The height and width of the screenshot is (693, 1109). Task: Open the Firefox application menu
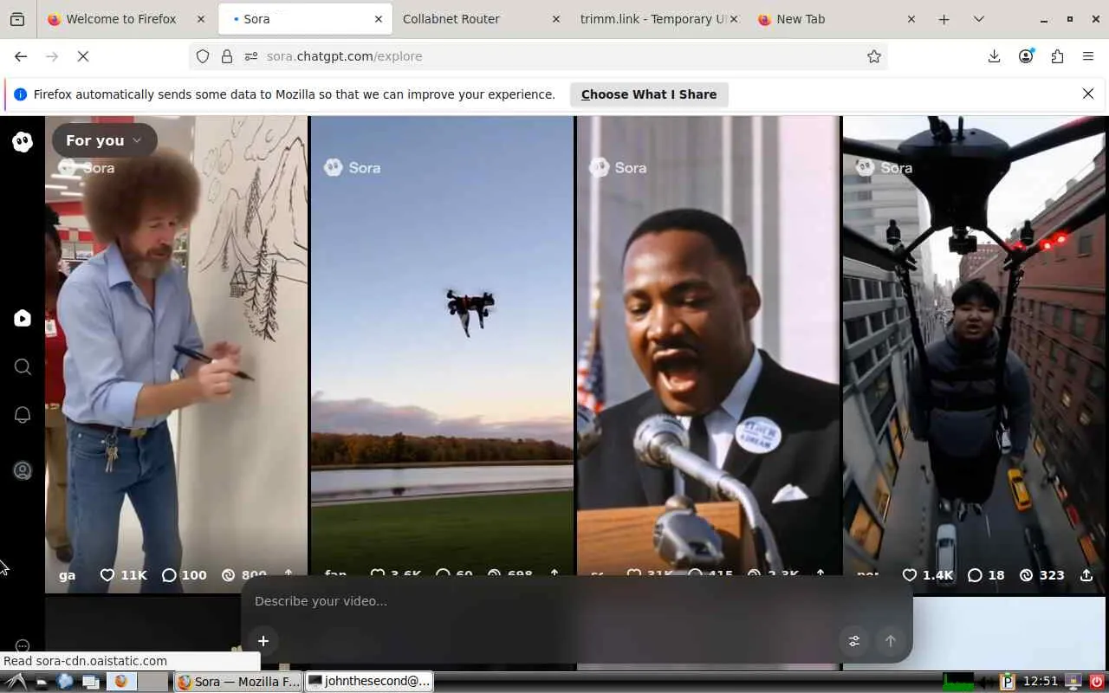(x=1088, y=56)
